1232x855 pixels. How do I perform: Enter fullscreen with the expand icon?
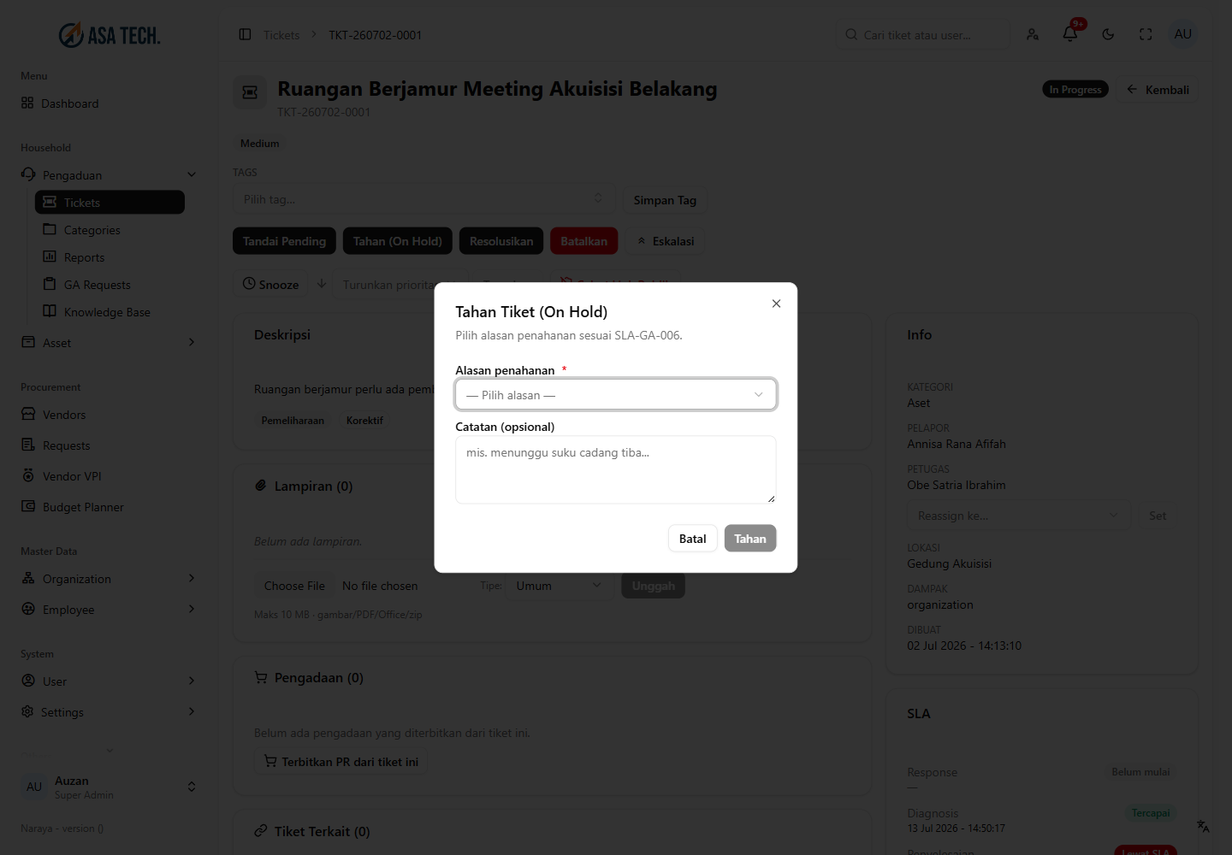1146,34
